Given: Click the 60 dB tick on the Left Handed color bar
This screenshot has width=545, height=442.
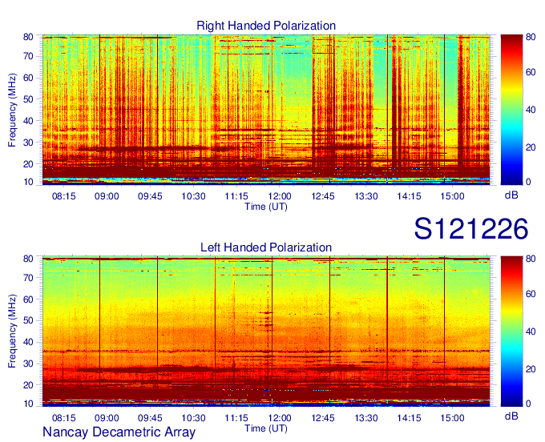Looking at the screenshot, I should pos(531,294).
